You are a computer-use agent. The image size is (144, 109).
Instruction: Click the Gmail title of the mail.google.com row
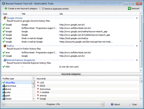(x=32, y=38)
